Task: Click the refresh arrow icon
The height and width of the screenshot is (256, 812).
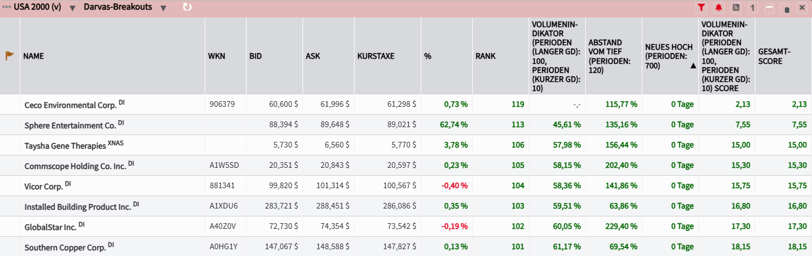Action: point(187,7)
